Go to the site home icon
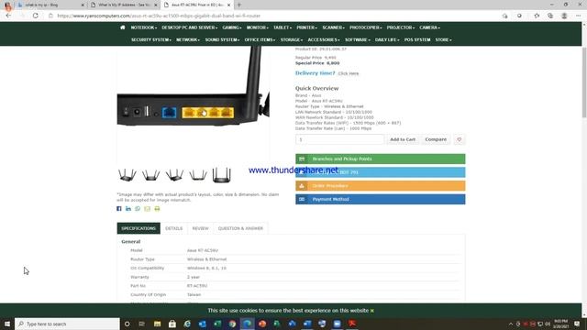This screenshot has width=587, height=330. [122, 27]
